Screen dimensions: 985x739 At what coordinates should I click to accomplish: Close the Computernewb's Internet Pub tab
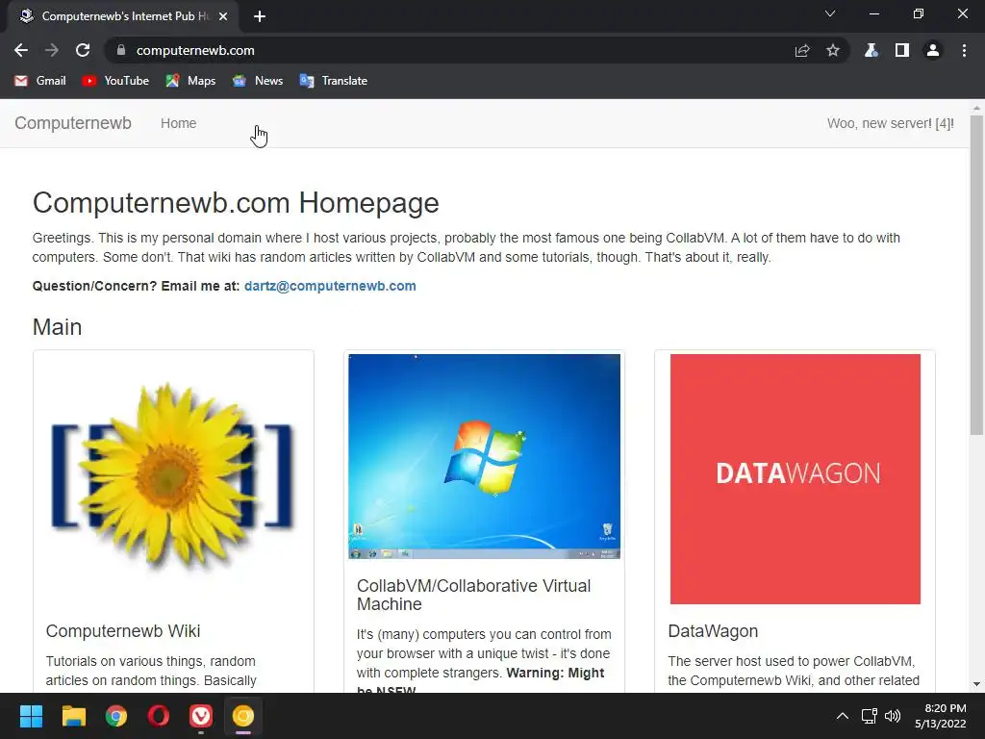[x=223, y=16]
